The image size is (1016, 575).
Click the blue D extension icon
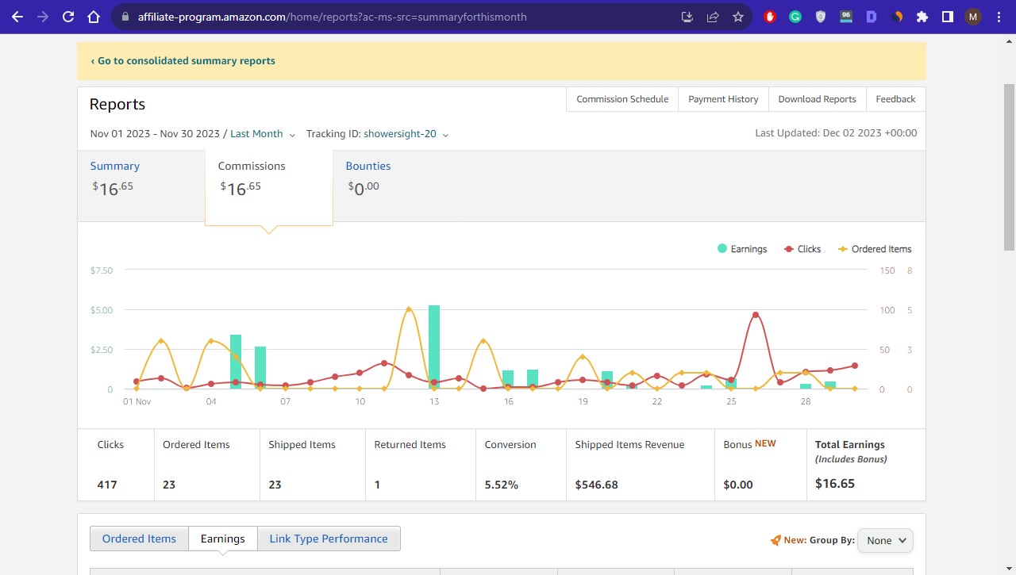(872, 17)
